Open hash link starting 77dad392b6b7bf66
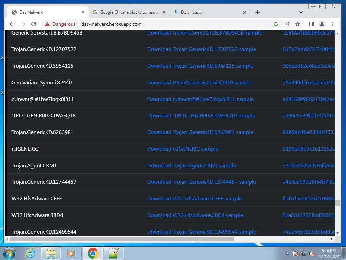Image resolution: width=346 pixels, height=260 pixels. (x=308, y=165)
